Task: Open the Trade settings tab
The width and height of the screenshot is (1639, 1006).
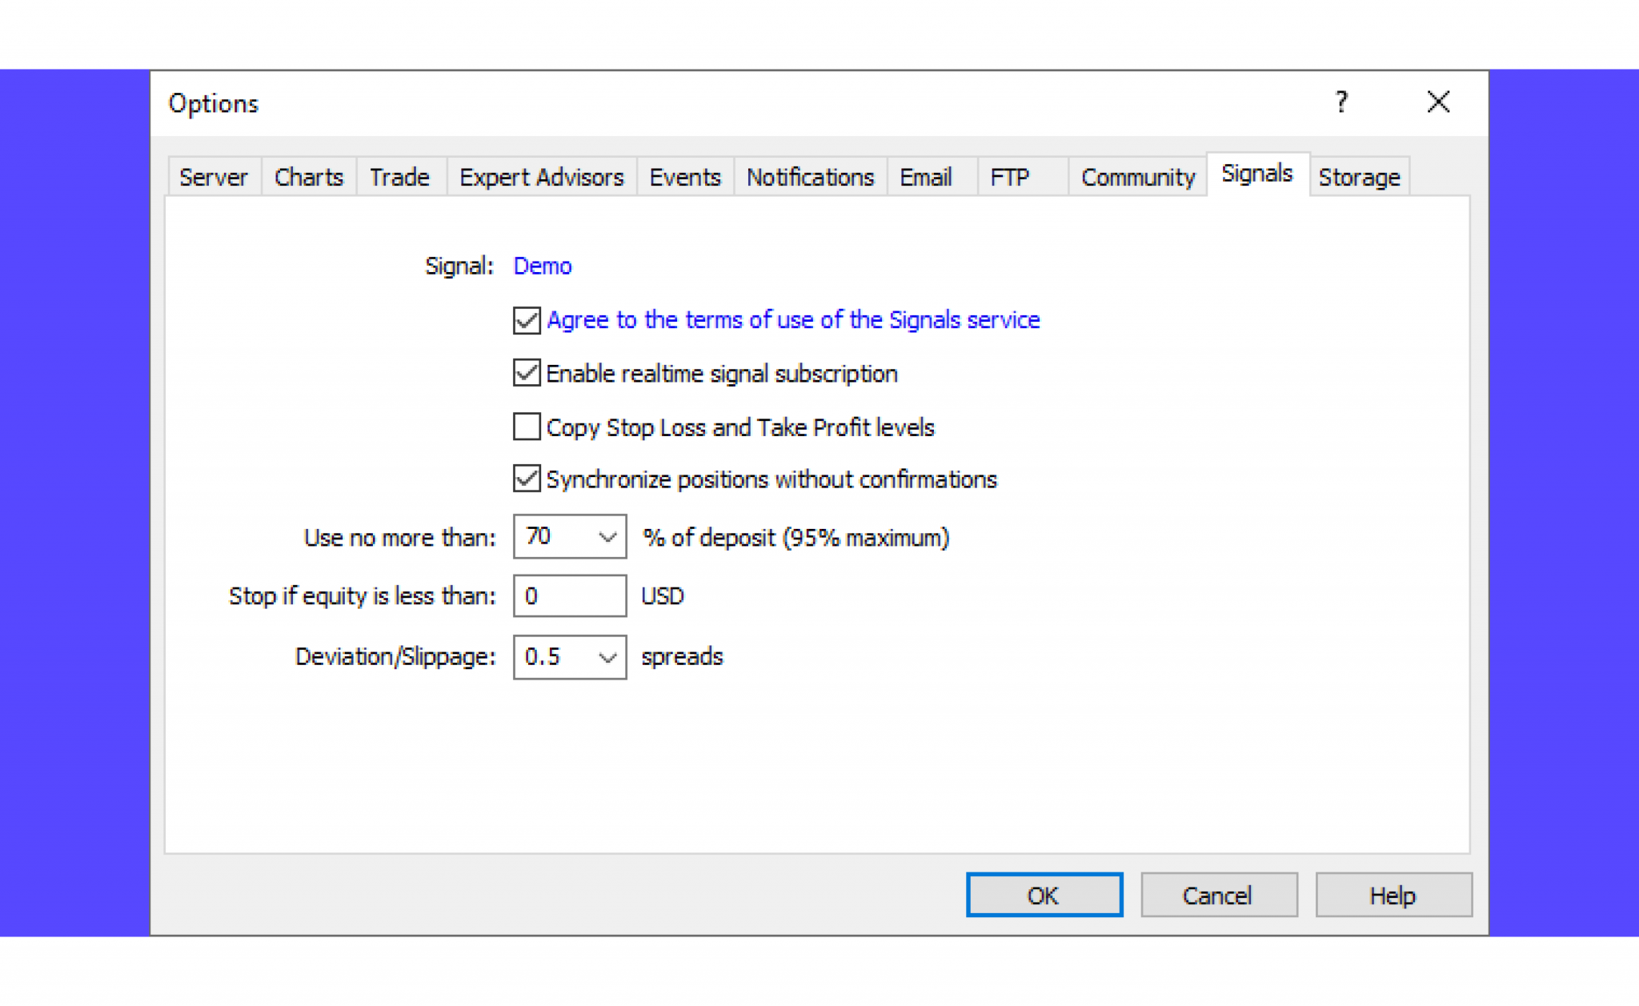Action: click(399, 177)
